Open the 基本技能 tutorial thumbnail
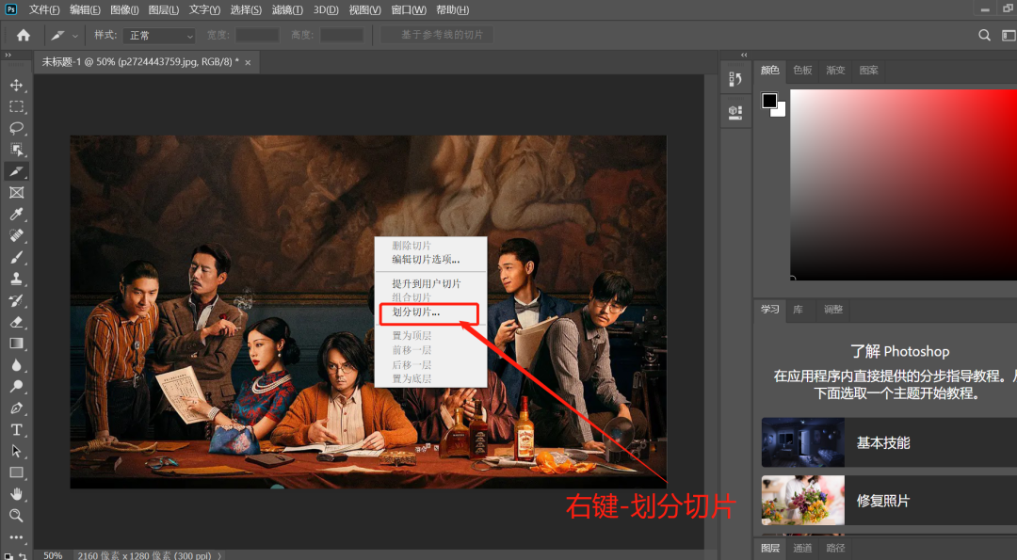Viewport: 1017px width, 560px height. click(803, 442)
